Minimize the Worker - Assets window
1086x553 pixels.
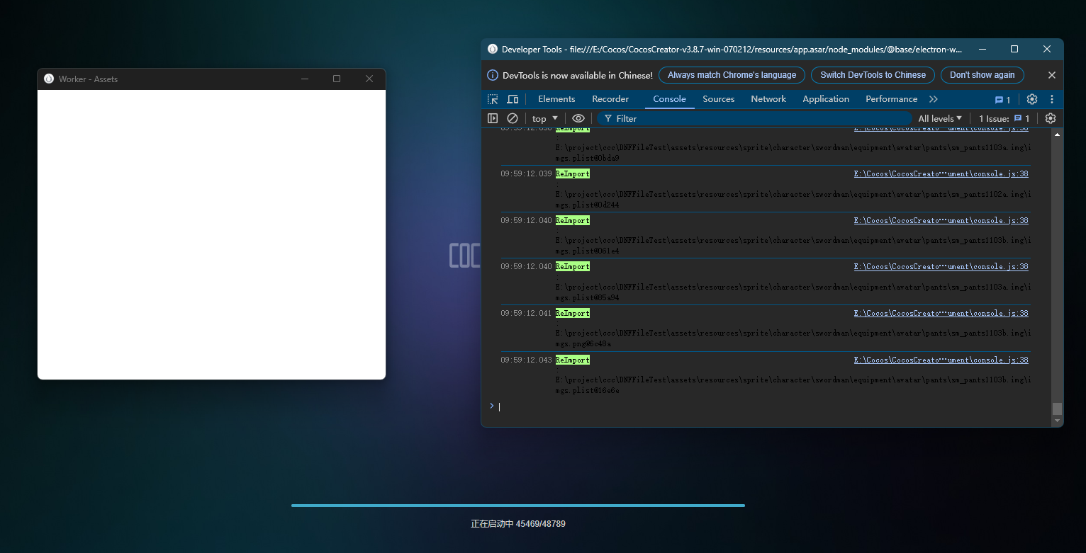click(x=305, y=79)
